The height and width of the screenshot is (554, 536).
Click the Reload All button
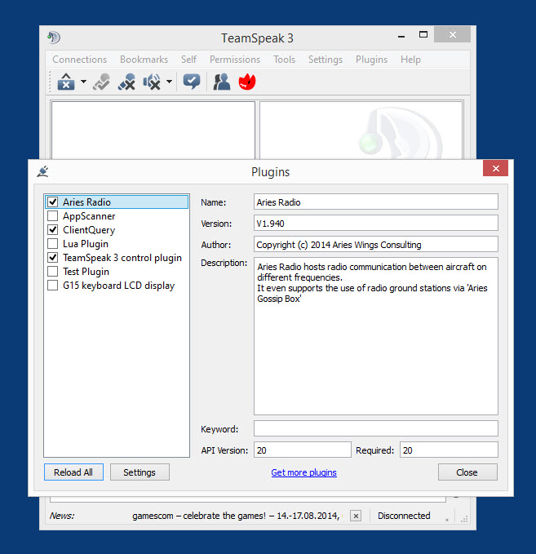pyautogui.click(x=73, y=472)
